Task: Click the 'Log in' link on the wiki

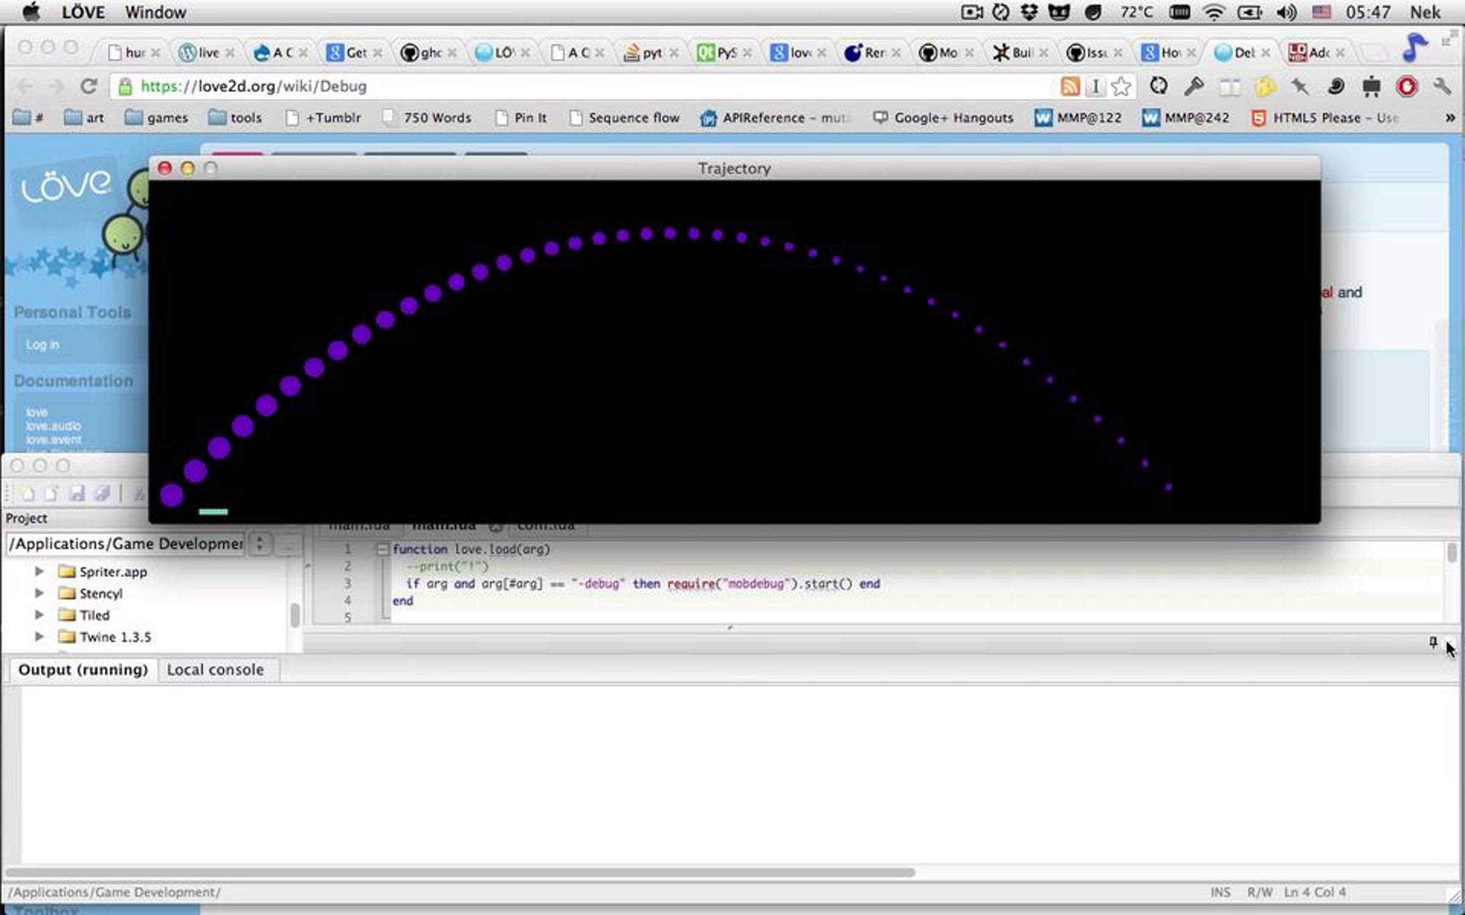Action: 43,345
